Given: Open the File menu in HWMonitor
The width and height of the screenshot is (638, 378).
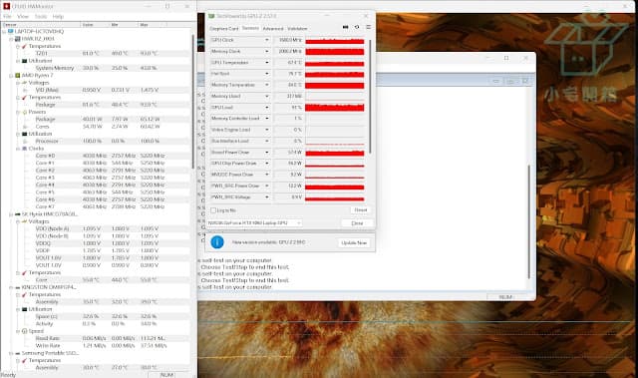Looking at the screenshot, I should 7,16.
